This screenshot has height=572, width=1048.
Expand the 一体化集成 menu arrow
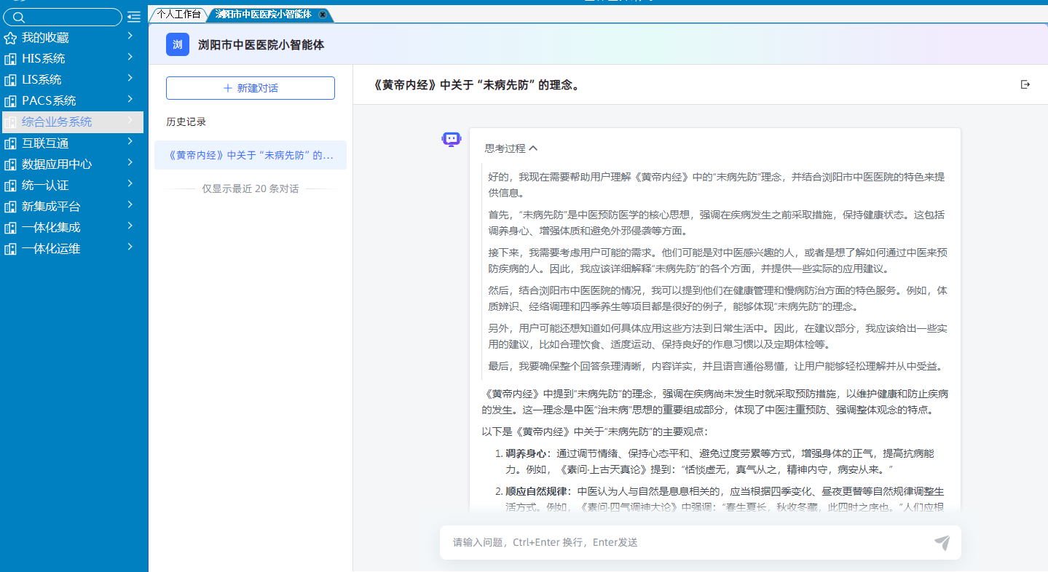130,226
